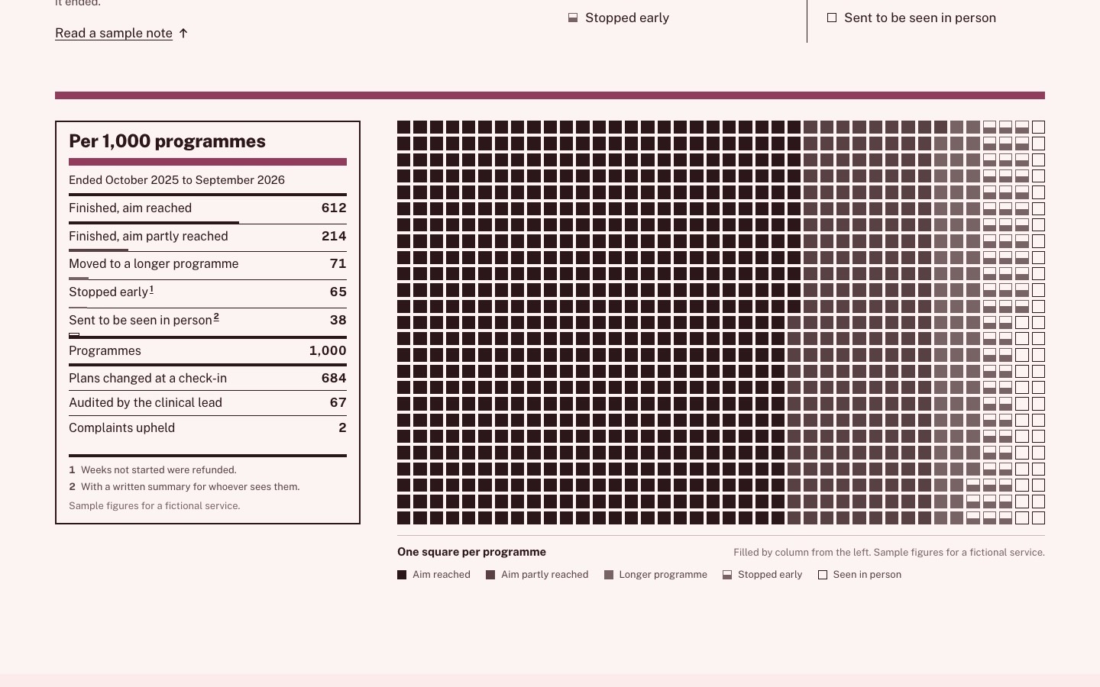
Task: Click the "Finished, aim partly reached" row label
Action: [148, 237]
